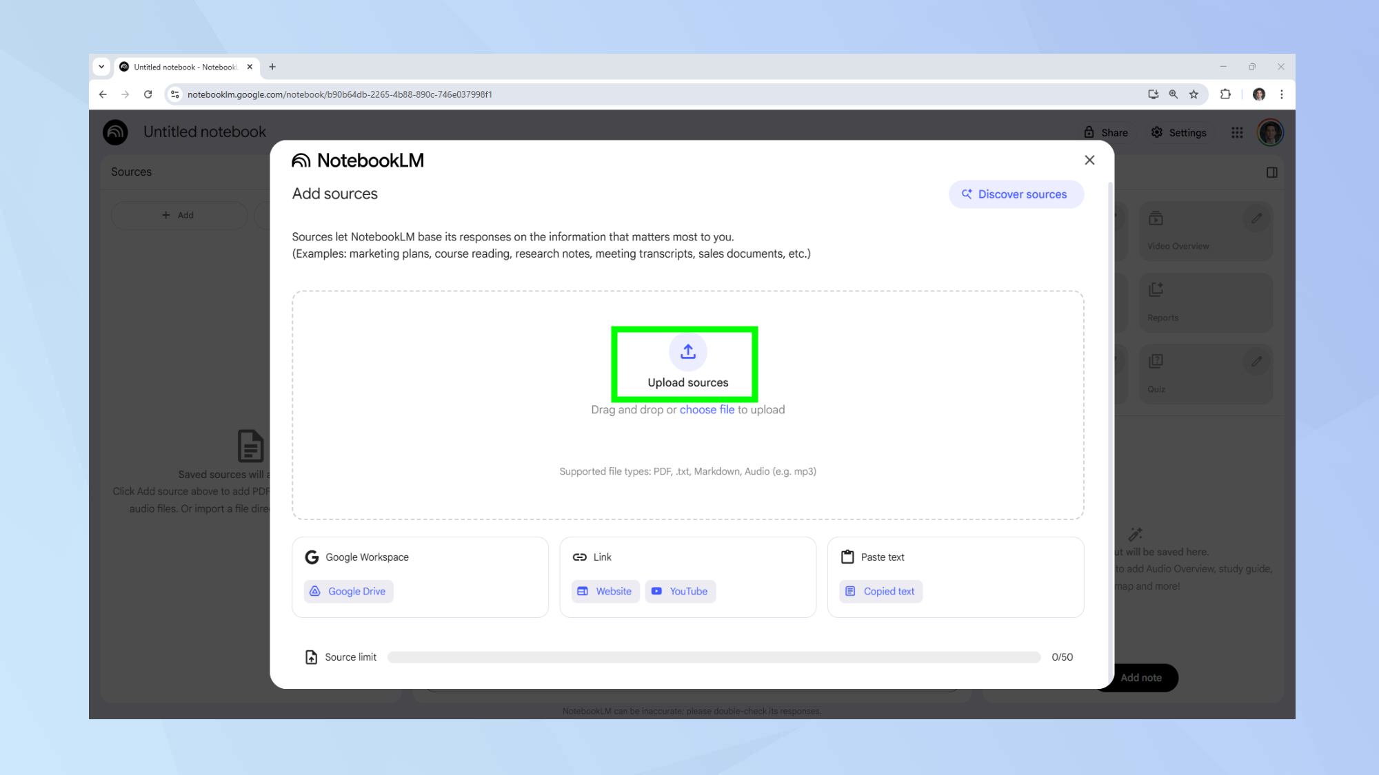Add a Website link source

pyautogui.click(x=605, y=591)
